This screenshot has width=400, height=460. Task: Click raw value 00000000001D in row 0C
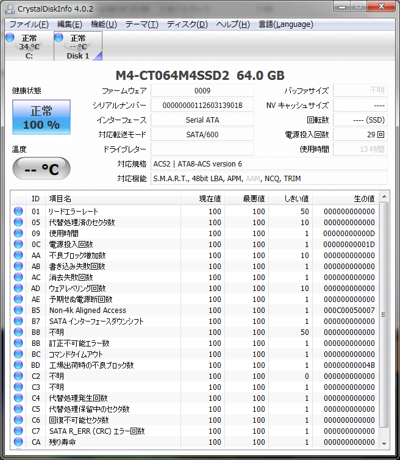pyautogui.click(x=349, y=244)
